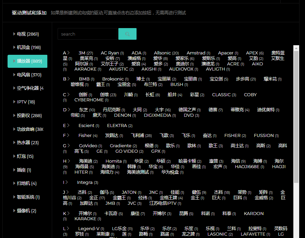
Task: Select the highlighted 播放器 (889) category
Action: coord(27,61)
